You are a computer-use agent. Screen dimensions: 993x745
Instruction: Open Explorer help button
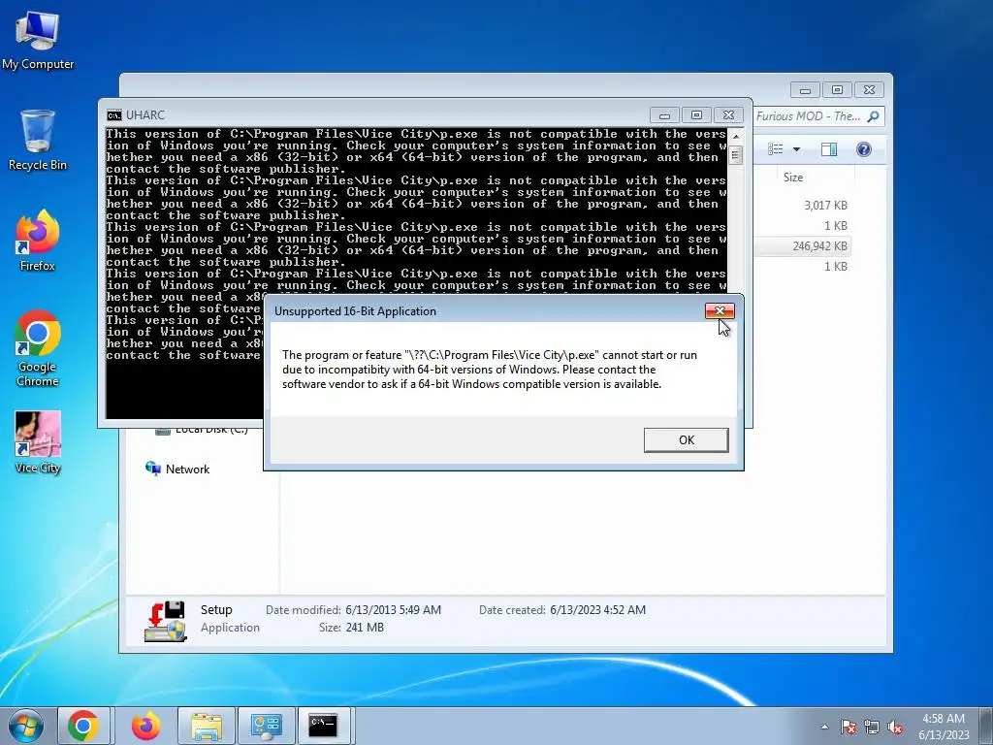tap(863, 148)
